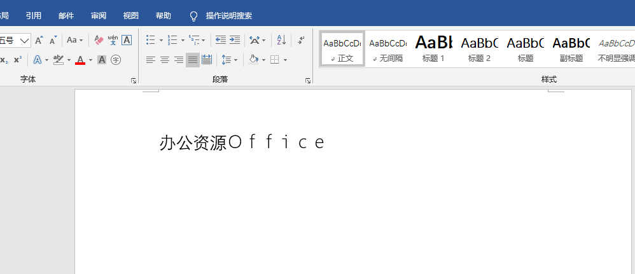Click Line and Paragraph Spacing icon
Screen dimensions: 635x274
[227, 60]
